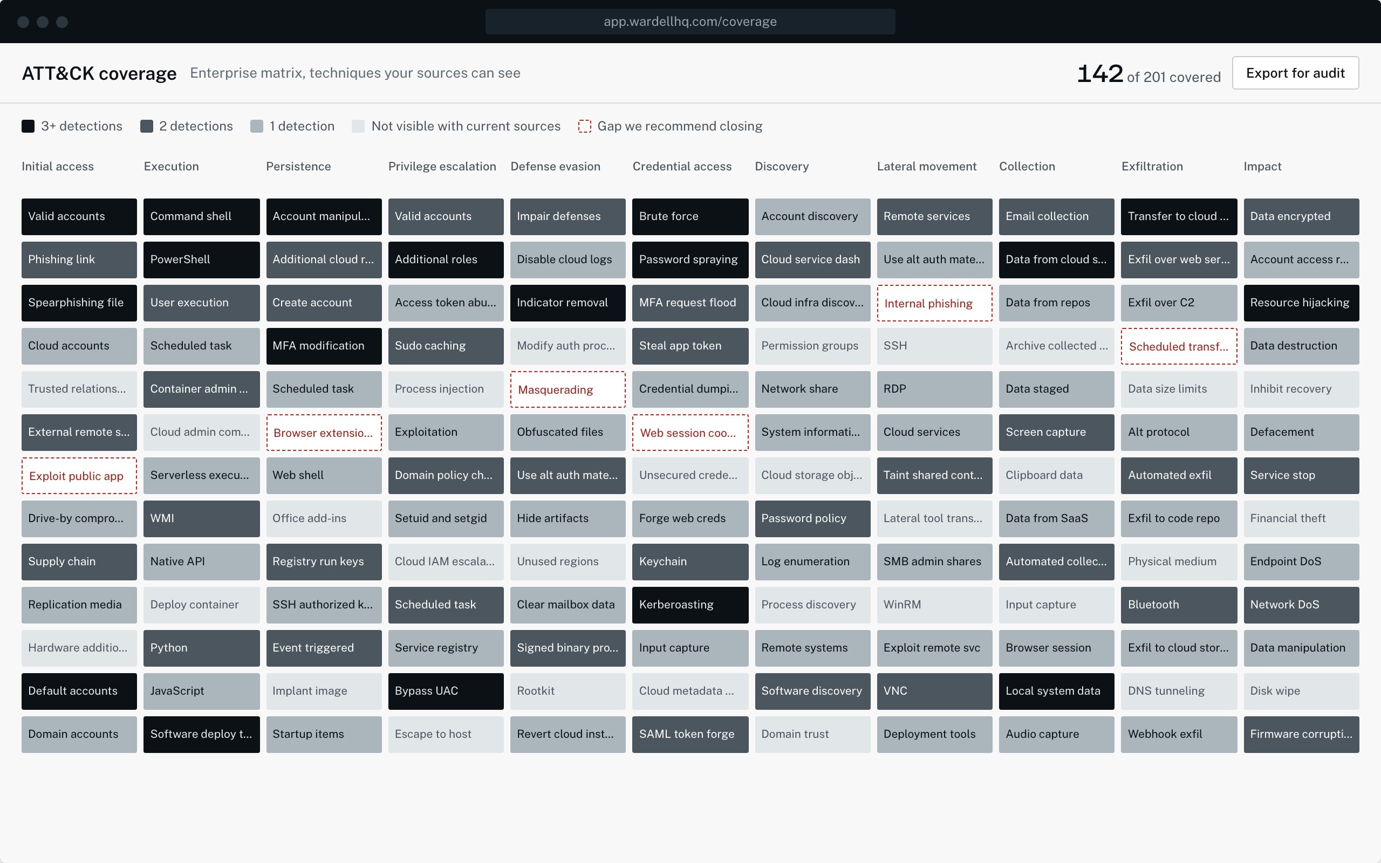Image resolution: width=1381 pixels, height=863 pixels.
Task: Select the Firmware corrupti... cell
Action: 1301,735
